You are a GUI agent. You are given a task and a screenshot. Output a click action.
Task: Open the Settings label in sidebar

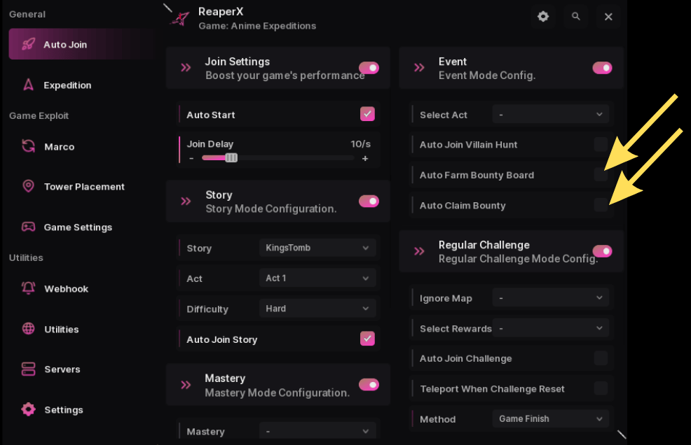[x=64, y=410]
